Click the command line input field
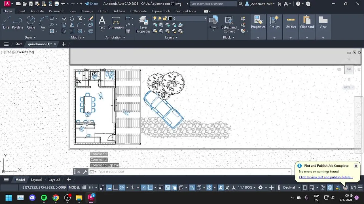The image size is (364, 204). (193, 171)
